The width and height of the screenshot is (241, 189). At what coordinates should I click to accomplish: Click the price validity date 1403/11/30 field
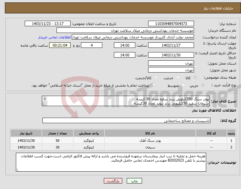[171, 55]
